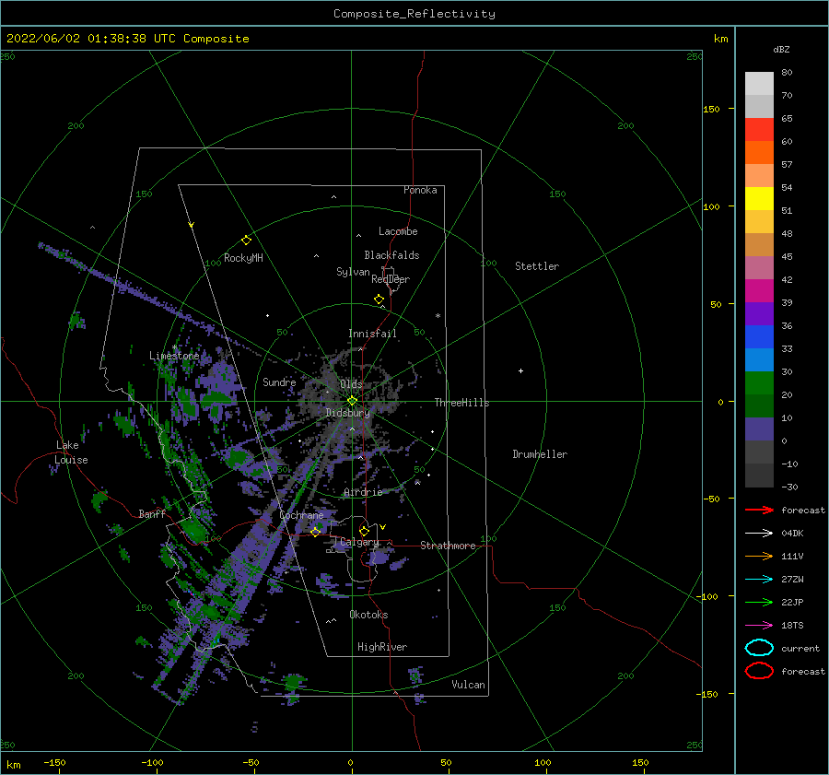Click the Vulcan city label

pyautogui.click(x=469, y=685)
